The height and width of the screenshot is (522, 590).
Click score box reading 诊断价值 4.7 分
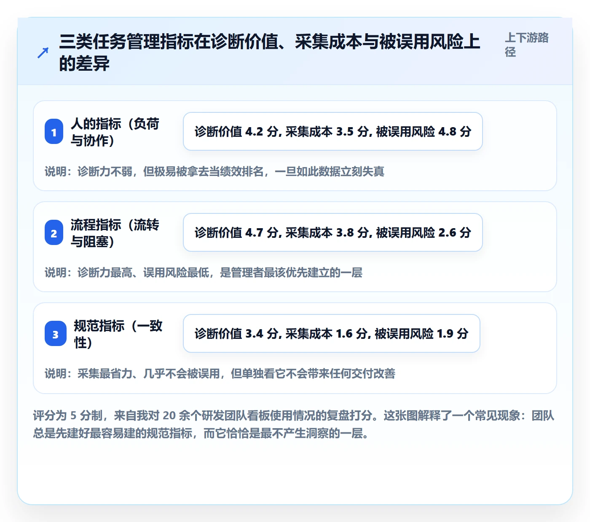point(333,232)
